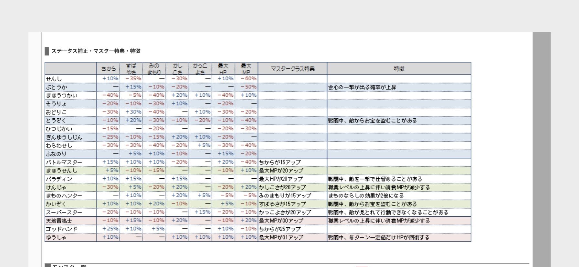Image resolution: width=579 pixels, height=267 pixels.
Task: Click the とうぞく row's お宝を盗む feature text
Action: (373, 121)
